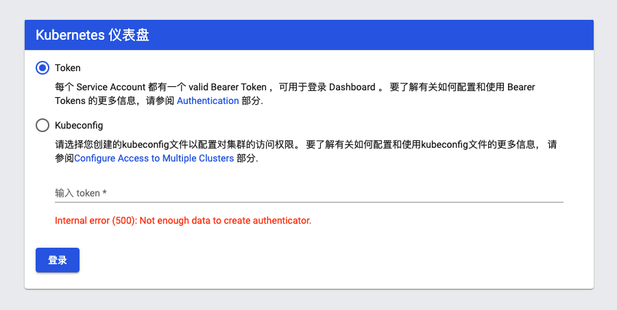
Task: Click the Token option label
Action: [68, 68]
